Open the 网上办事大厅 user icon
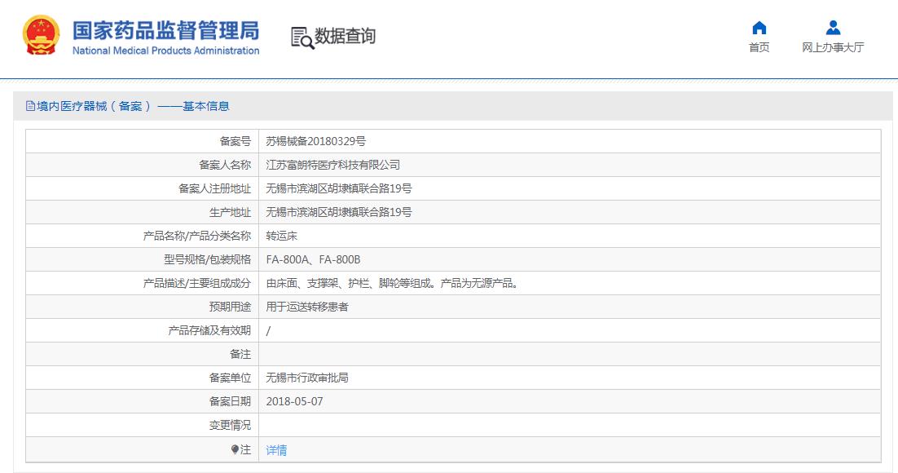 coord(833,28)
